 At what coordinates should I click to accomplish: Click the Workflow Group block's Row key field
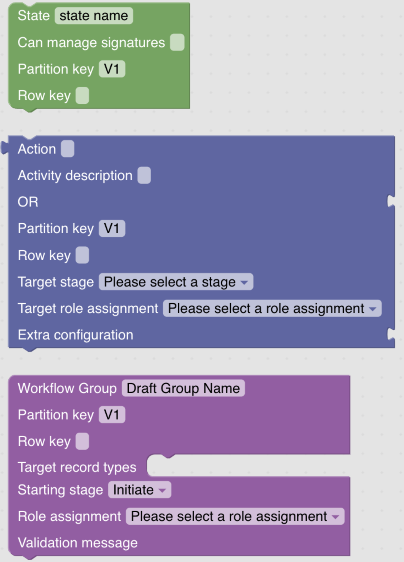click(x=82, y=441)
